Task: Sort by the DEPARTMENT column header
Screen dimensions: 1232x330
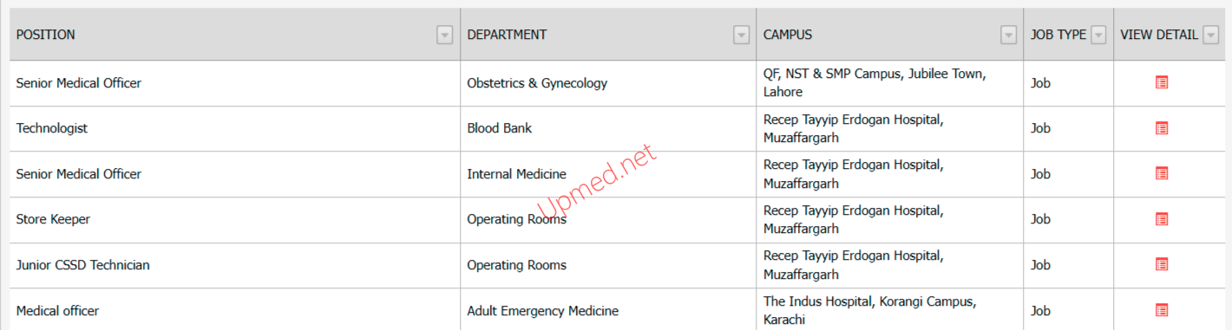Action: 507,35
